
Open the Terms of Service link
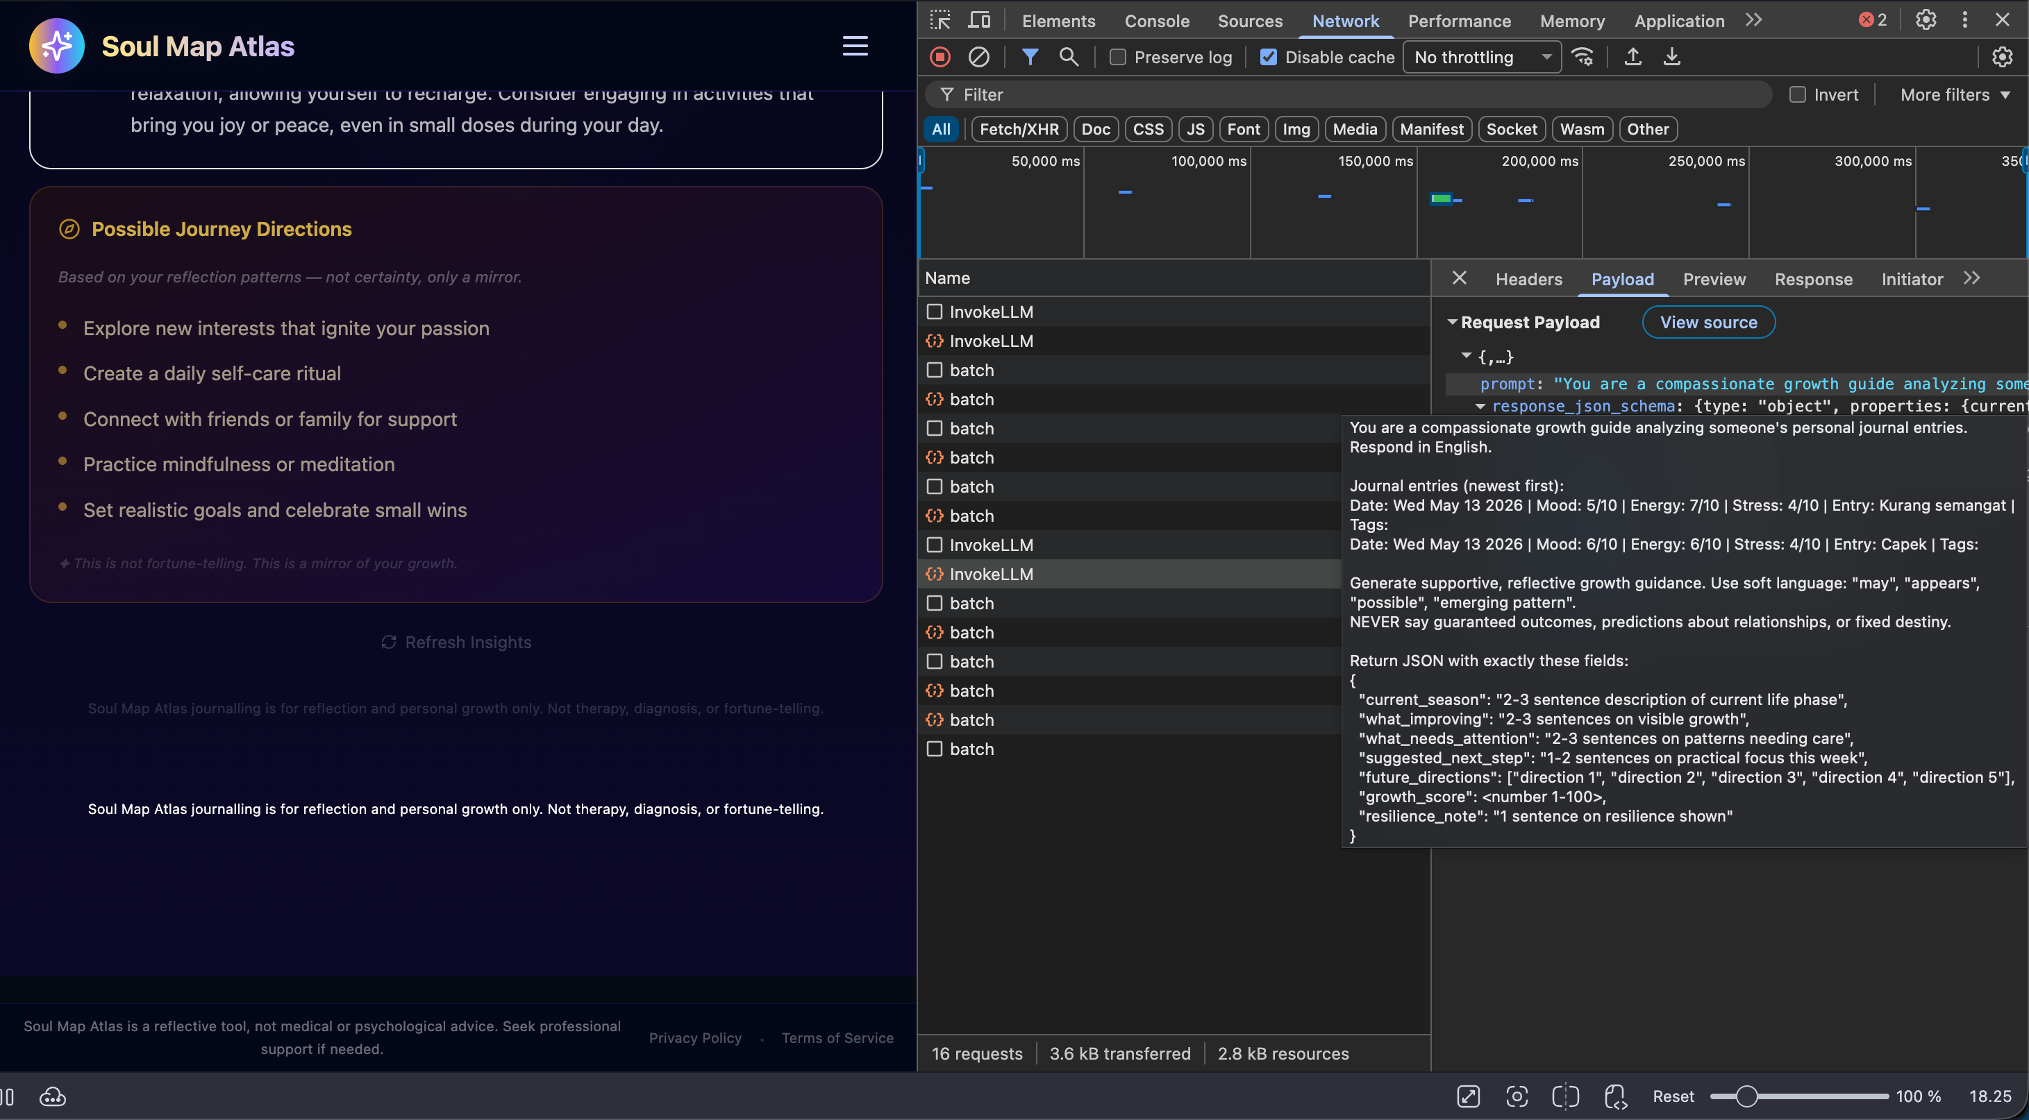point(837,1037)
